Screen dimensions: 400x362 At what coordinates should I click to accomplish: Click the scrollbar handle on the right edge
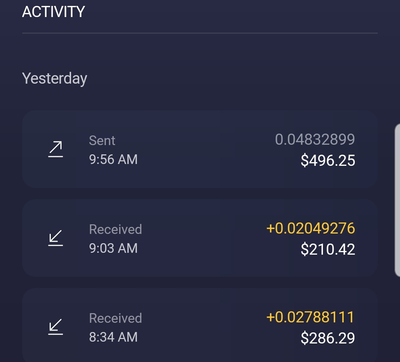click(397, 200)
